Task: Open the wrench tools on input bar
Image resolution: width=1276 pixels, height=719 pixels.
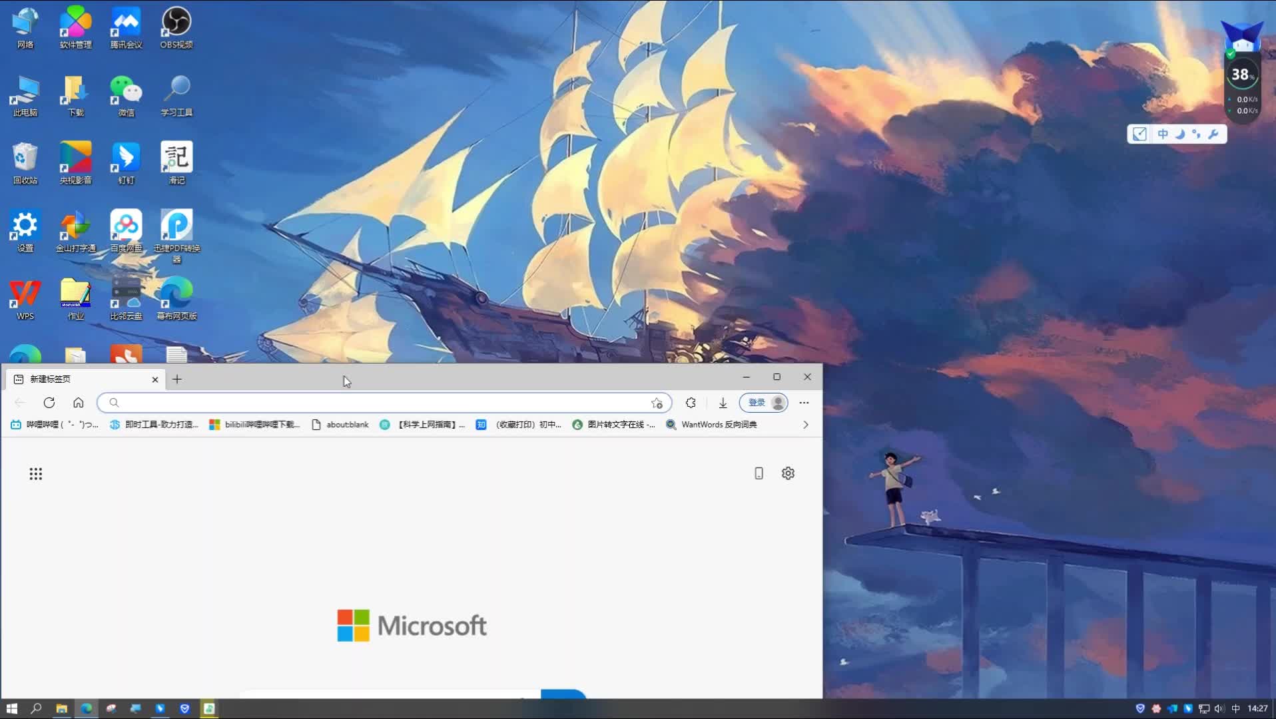Action: [x=1213, y=134]
